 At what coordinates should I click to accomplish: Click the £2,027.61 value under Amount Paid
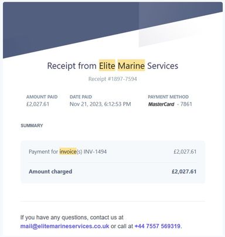(x=37, y=104)
